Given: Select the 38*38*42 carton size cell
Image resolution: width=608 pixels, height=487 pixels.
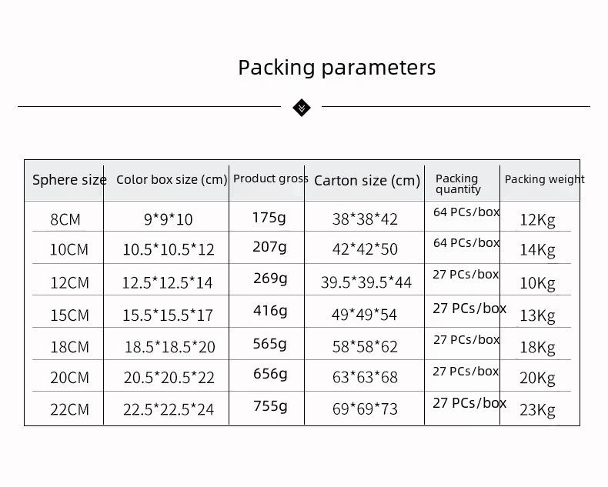Looking at the screenshot, I should coord(365,219).
